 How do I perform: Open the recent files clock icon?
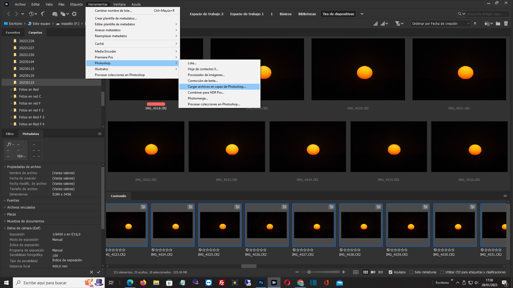pos(31,14)
